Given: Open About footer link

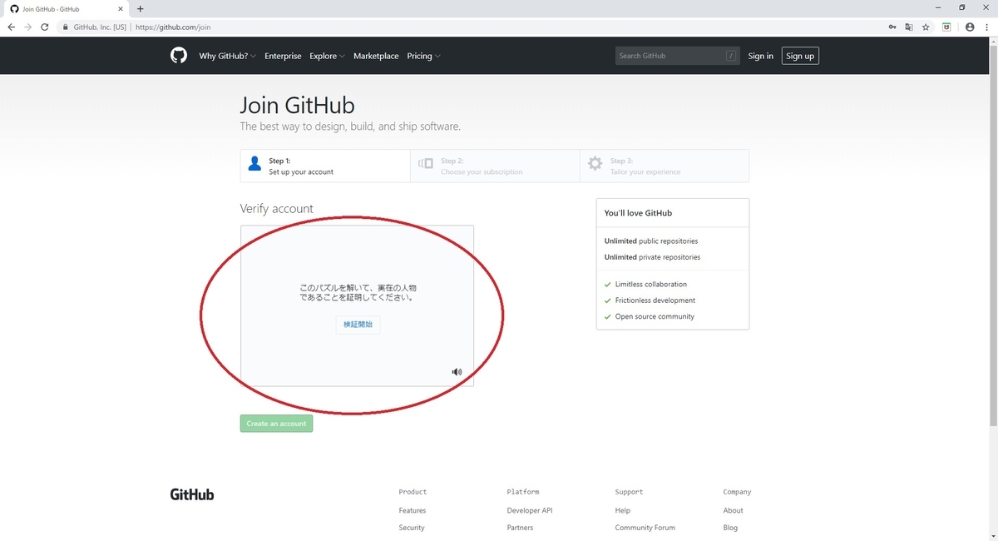Looking at the screenshot, I should pyautogui.click(x=734, y=510).
